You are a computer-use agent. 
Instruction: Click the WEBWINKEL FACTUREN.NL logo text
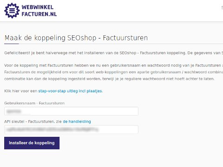click(x=39, y=11)
